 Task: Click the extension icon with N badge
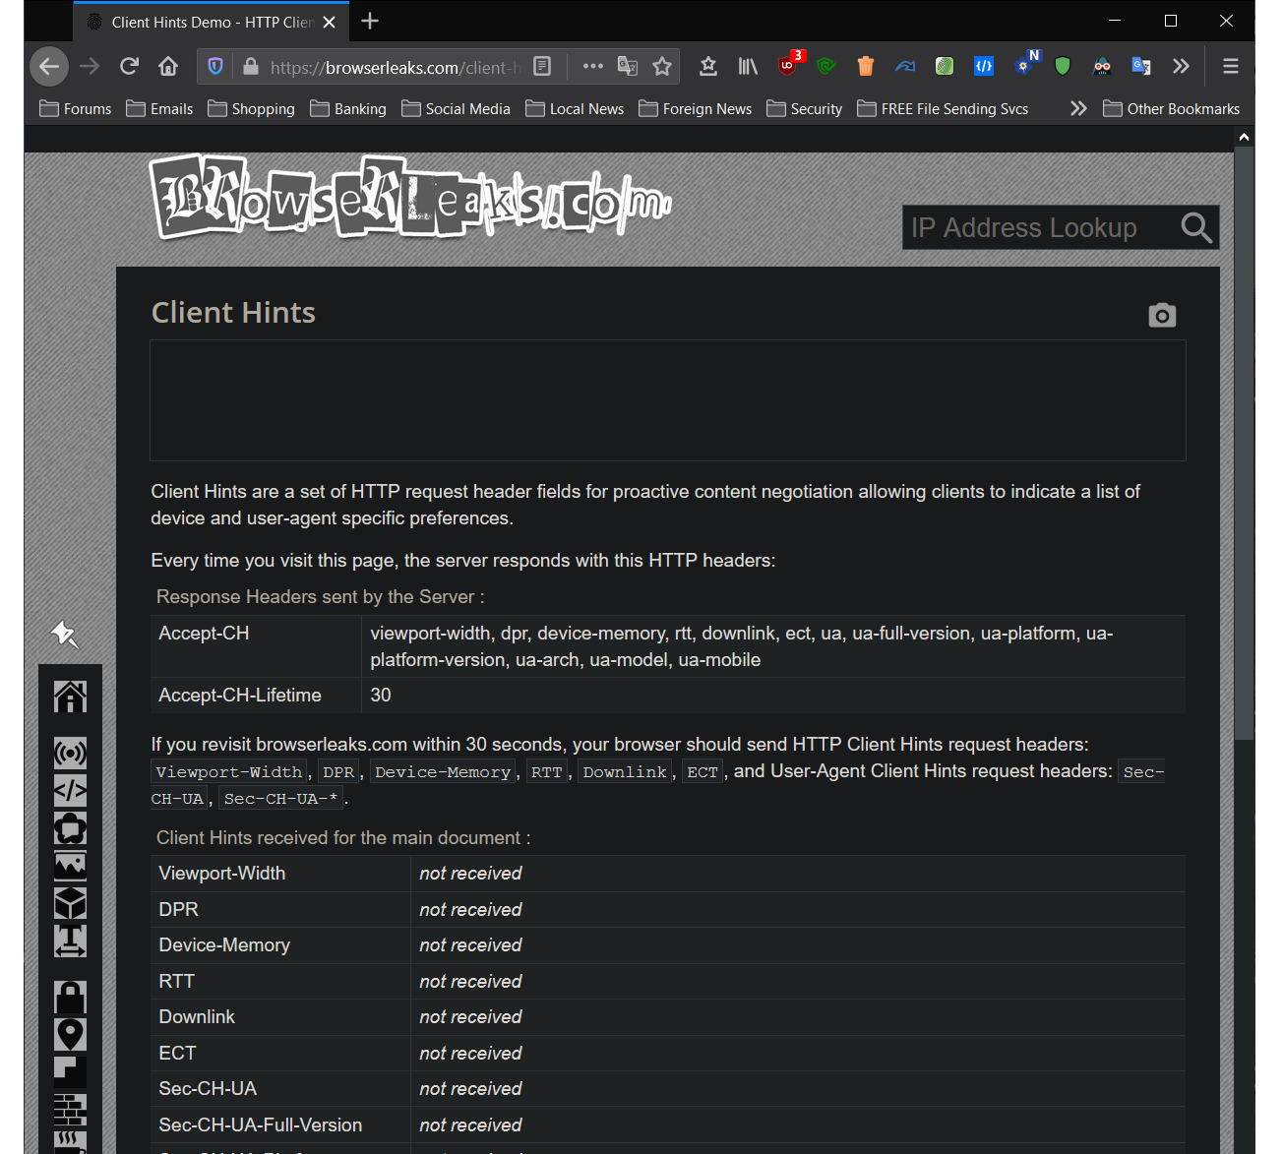coord(1026,64)
